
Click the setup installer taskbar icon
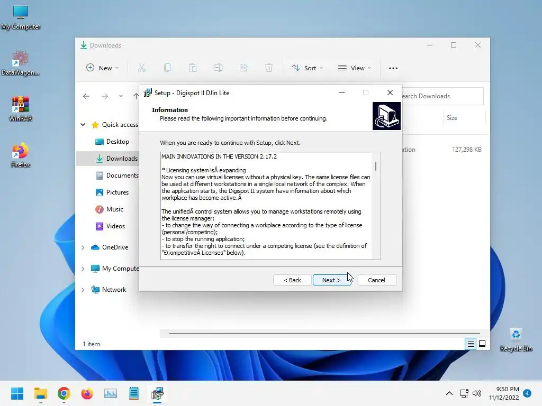[x=157, y=393]
